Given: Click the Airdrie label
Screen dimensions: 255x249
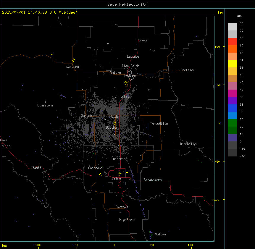Looking at the screenshot, I should pyautogui.click(x=119, y=159).
